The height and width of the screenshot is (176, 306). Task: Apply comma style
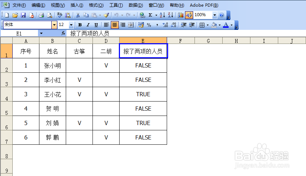(157, 25)
